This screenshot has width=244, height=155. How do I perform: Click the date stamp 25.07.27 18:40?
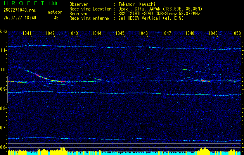coord(20,18)
